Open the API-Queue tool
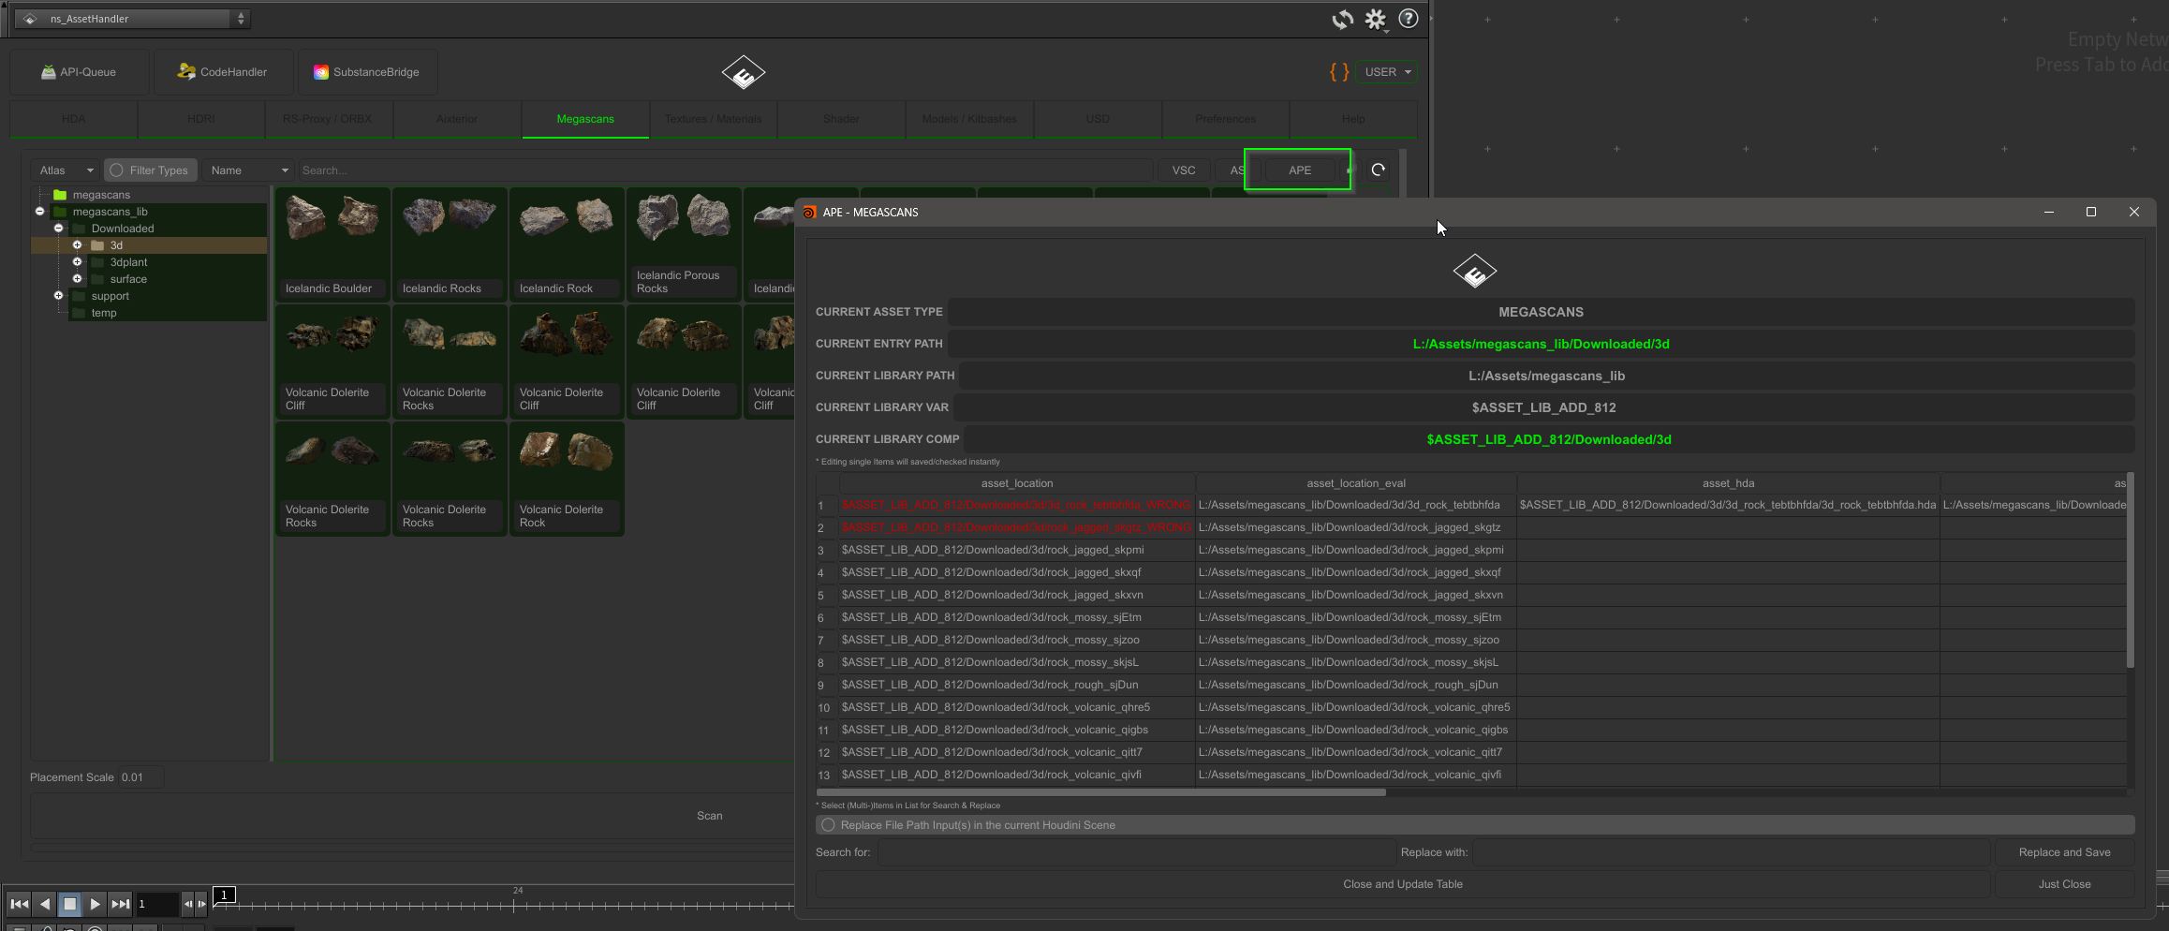 point(79,72)
